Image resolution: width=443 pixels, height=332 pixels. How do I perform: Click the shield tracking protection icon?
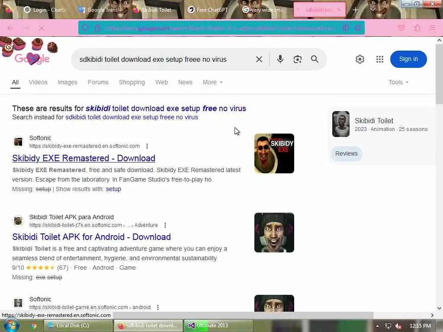pyautogui.click(x=85, y=28)
